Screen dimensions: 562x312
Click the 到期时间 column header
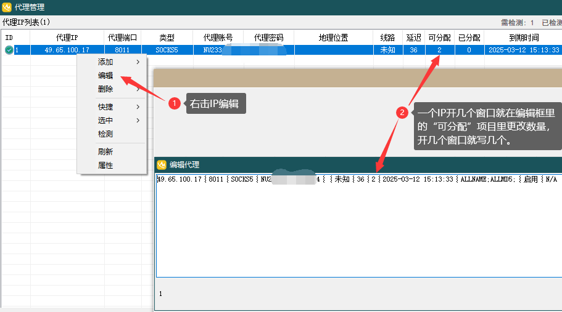(x=523, y=38)
